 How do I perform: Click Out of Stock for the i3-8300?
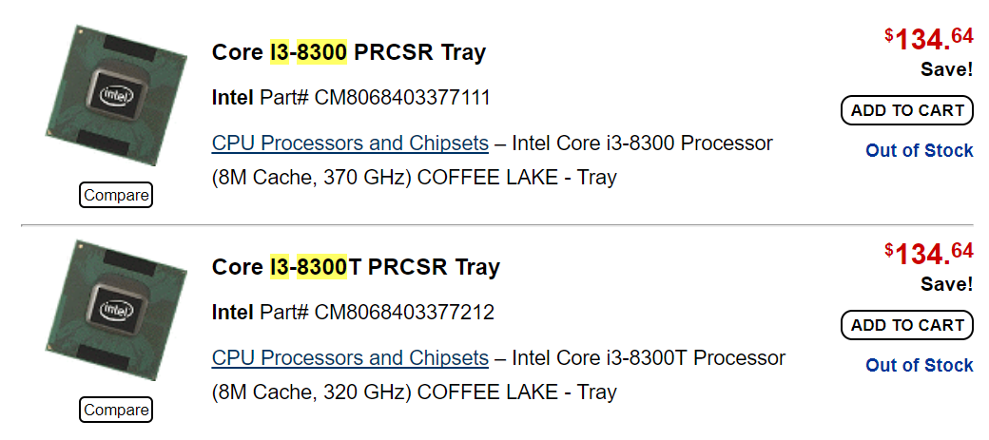click(x=919, y=151)
